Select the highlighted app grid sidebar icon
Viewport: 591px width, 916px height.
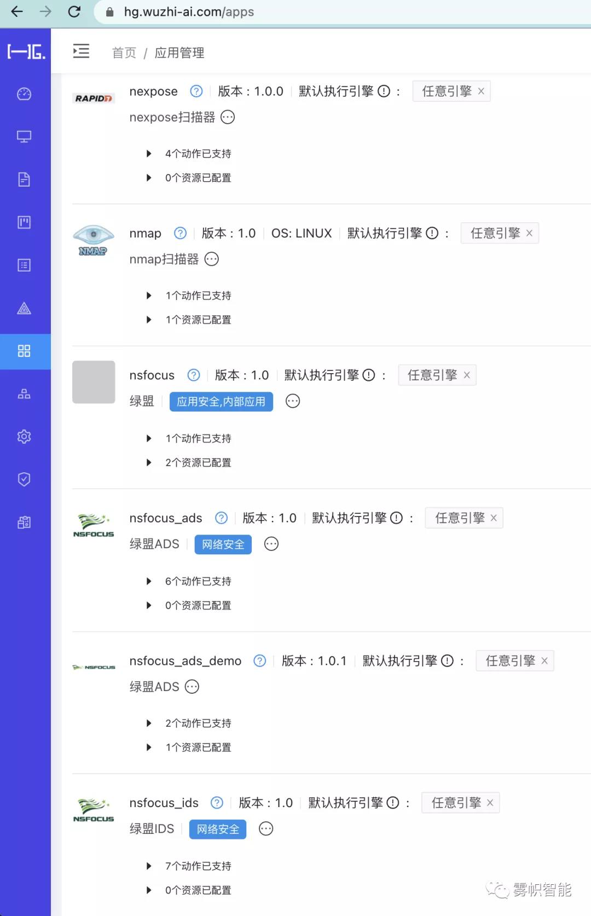pyautogui.click(x=24, y=351)
